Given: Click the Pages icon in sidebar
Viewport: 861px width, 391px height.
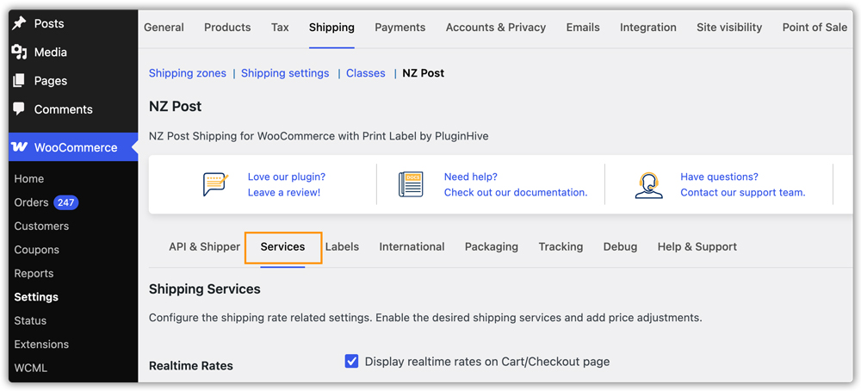Looking at the screenshot, I should point(19,81).
